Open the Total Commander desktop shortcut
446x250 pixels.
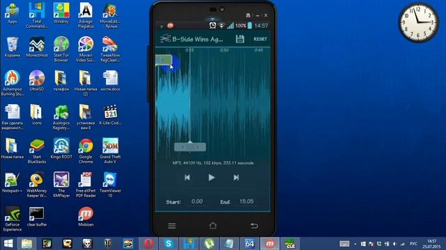coord(37,15)
